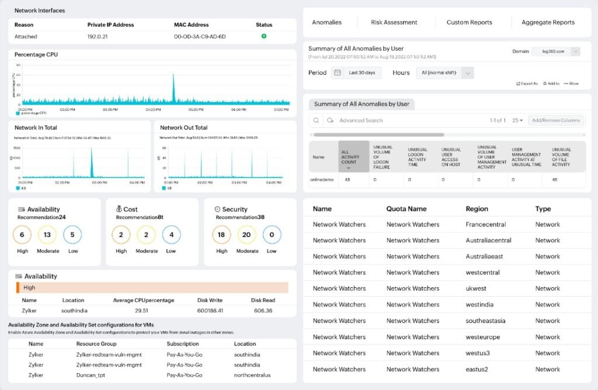Select the Cost Low count 4 circle

172,235
